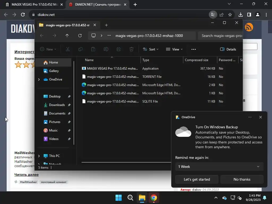
Task: Expand the This PC tree node
Action: pos(39,156)
